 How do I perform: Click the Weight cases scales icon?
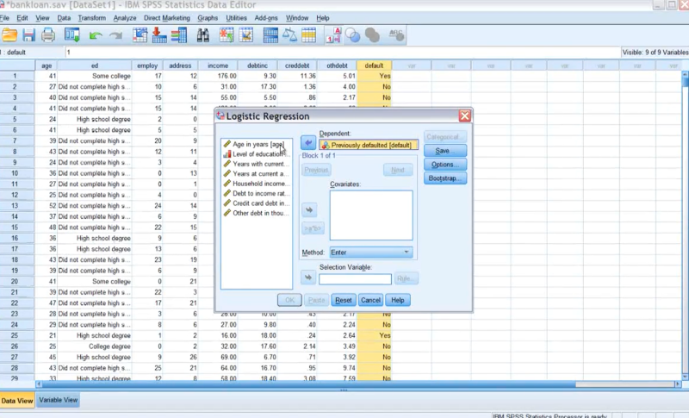(289, 35)
